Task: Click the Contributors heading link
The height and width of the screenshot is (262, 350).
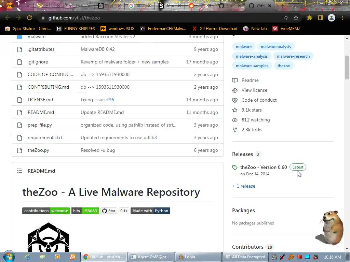Action: pos(248,247)
